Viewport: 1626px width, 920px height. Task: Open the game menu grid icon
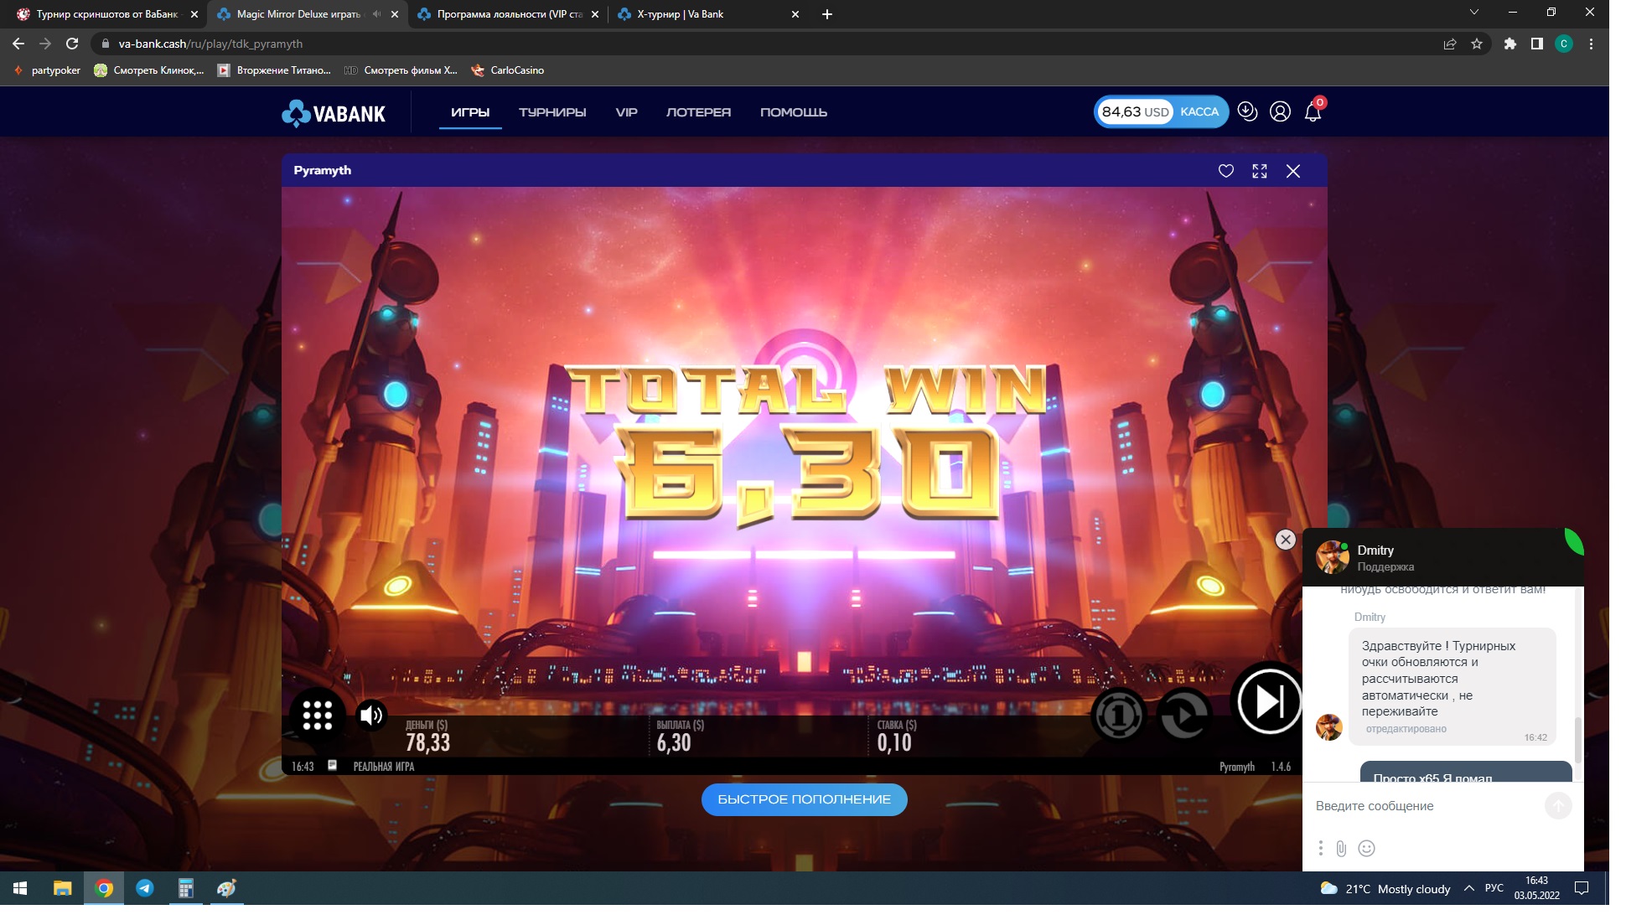(318, 715)
